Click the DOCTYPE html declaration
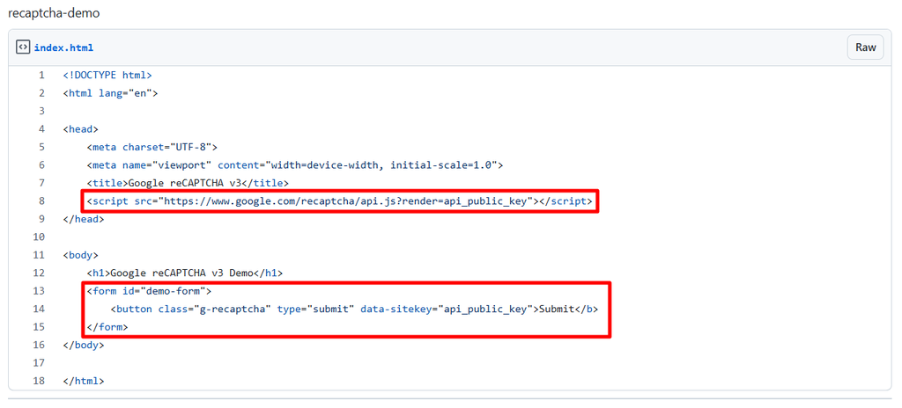Viewport: 902px width, 408px height. click(x=107, y=76)
